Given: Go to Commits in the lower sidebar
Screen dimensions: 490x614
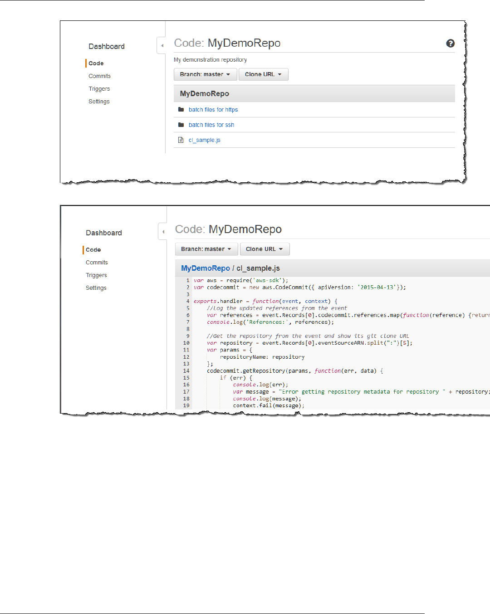Looking at the screenshot, I should [x=97, y=263].
